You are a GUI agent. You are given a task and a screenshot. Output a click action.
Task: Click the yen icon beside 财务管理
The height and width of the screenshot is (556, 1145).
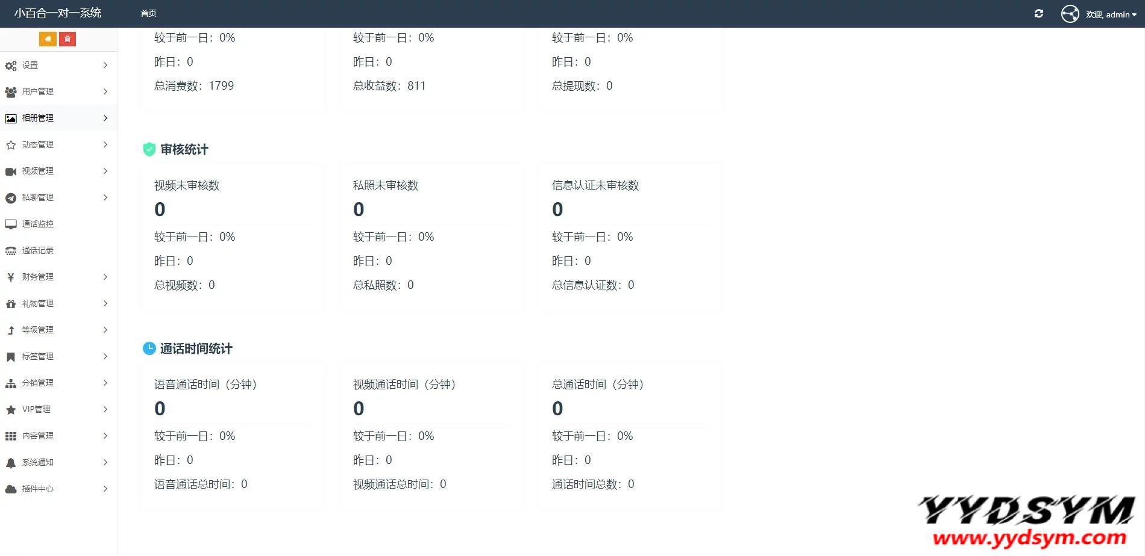(x=11, y=277)
